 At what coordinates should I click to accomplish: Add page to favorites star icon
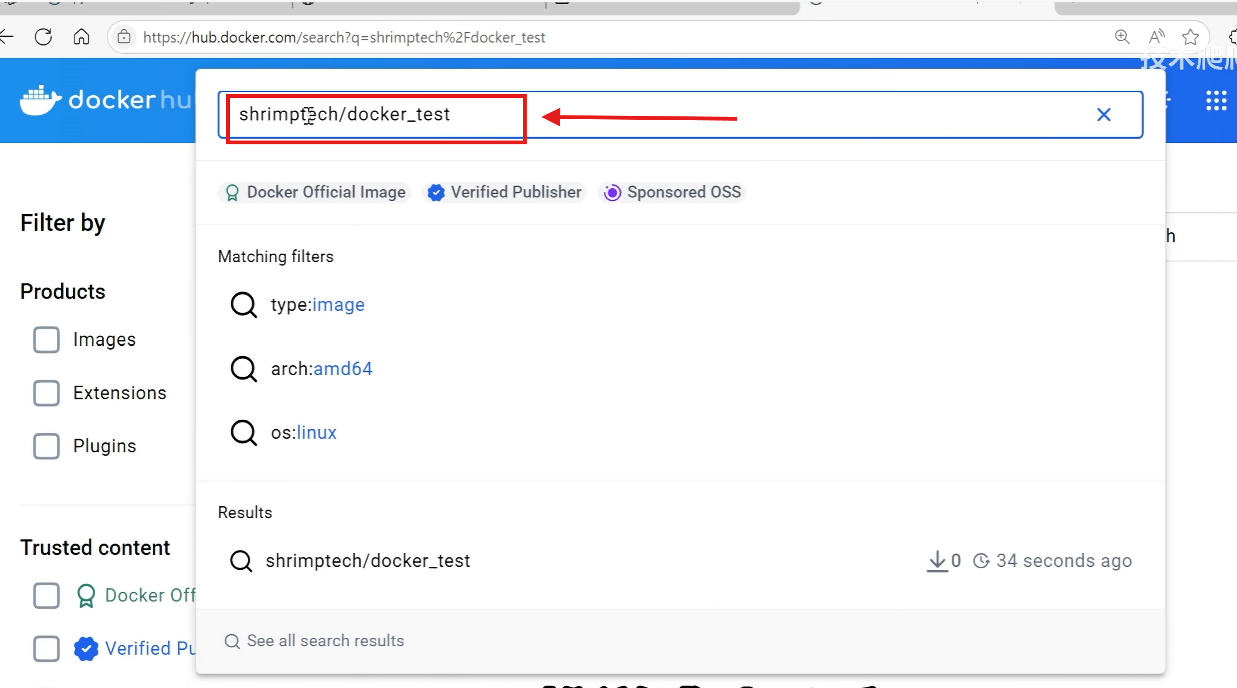click(1191, 37)
